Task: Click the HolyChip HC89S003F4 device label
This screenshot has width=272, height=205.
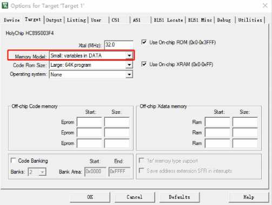Action: click(x=30, y=33)
